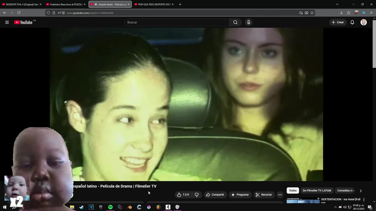The height and width of the screenshot is (211, 376).
Task: Open Discord tray icon
Action: pos(340,207)
